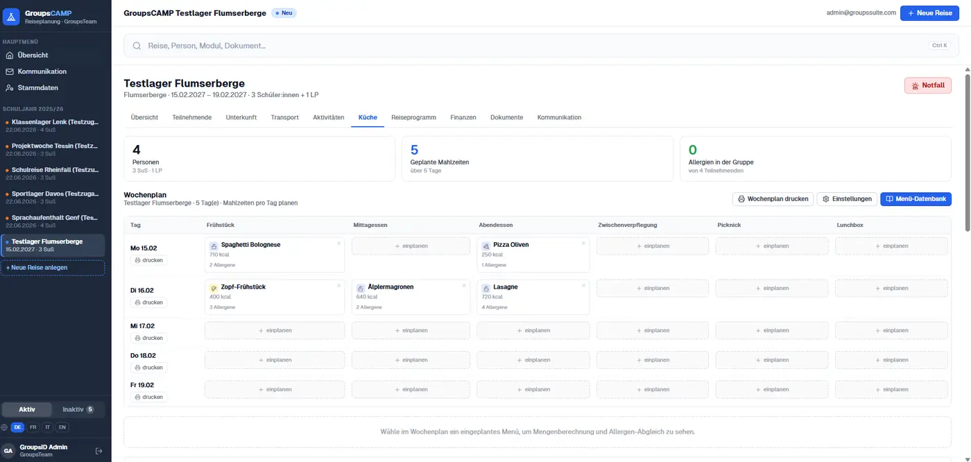Remove Pizza Oliven using its X icon
Screen dimensions: 971x462
tap(583, 243)
